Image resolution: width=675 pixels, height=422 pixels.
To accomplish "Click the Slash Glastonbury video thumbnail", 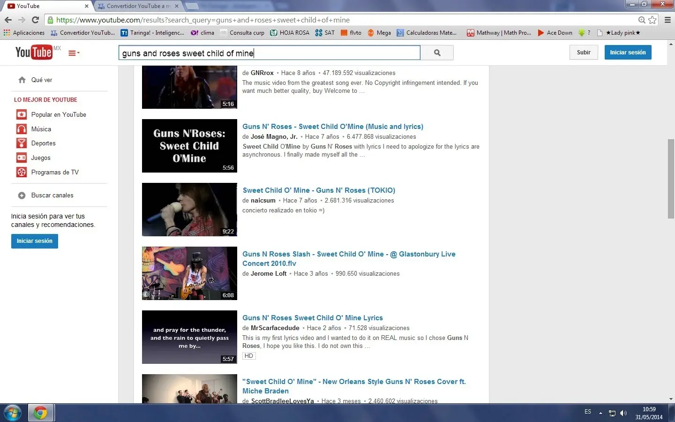I will pyautogui.click(x=189, y=273).
